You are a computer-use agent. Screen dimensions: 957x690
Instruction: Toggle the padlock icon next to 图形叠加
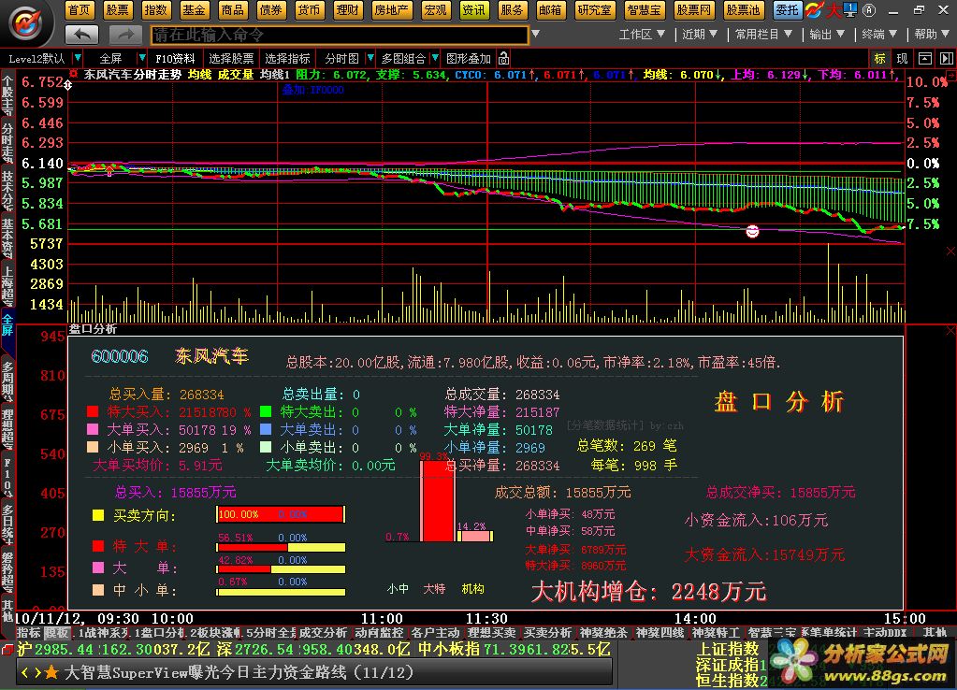tap(503, 59)
